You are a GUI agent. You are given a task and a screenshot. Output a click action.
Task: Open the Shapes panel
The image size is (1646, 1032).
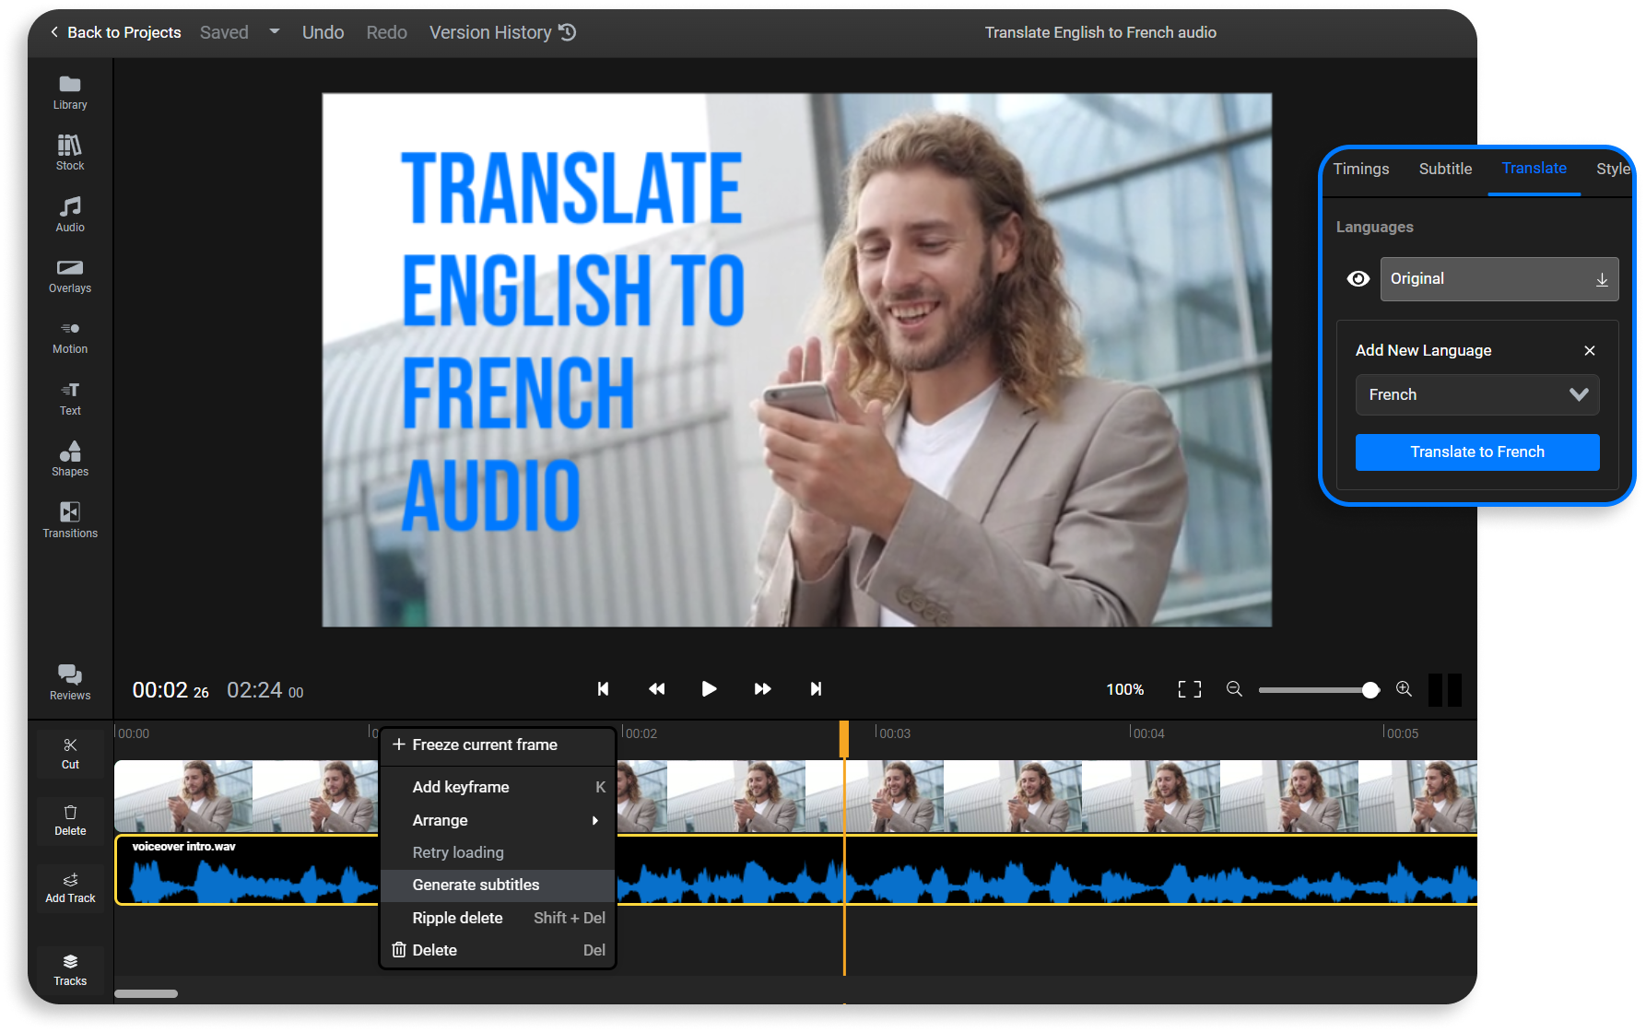[70, 459]
